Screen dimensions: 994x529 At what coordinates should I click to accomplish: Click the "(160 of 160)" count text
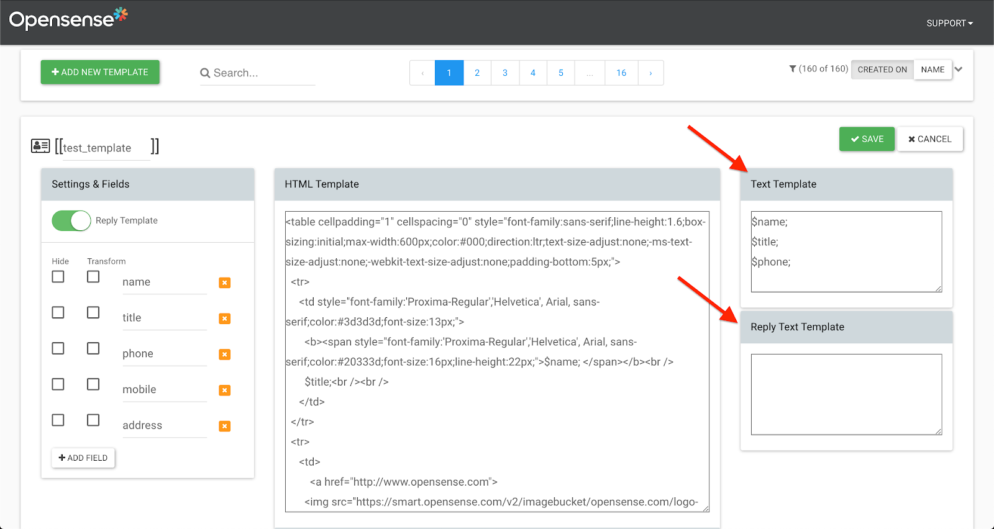point(823,69)
